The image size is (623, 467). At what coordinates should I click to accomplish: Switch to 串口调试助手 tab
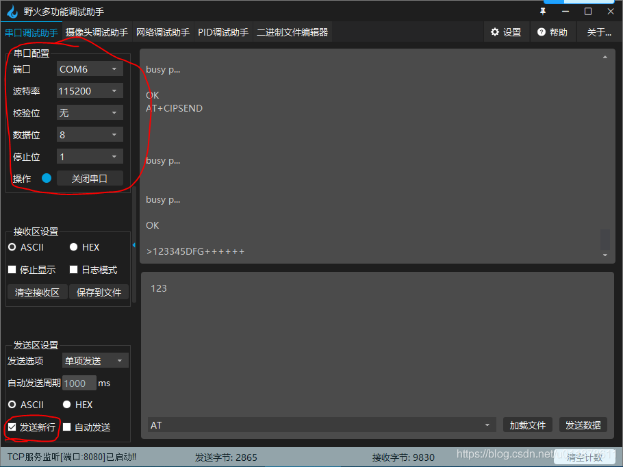tap(31, 32)
